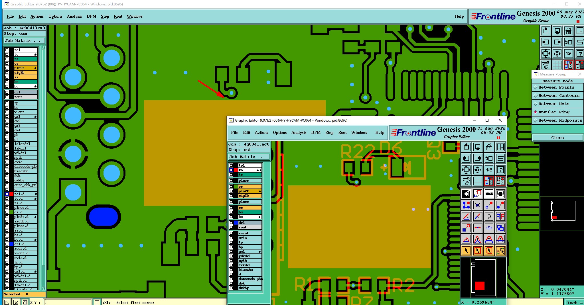Screen dimensions: 584x305
Task: Open the Help menu in the back window
Action: (459, 17)
